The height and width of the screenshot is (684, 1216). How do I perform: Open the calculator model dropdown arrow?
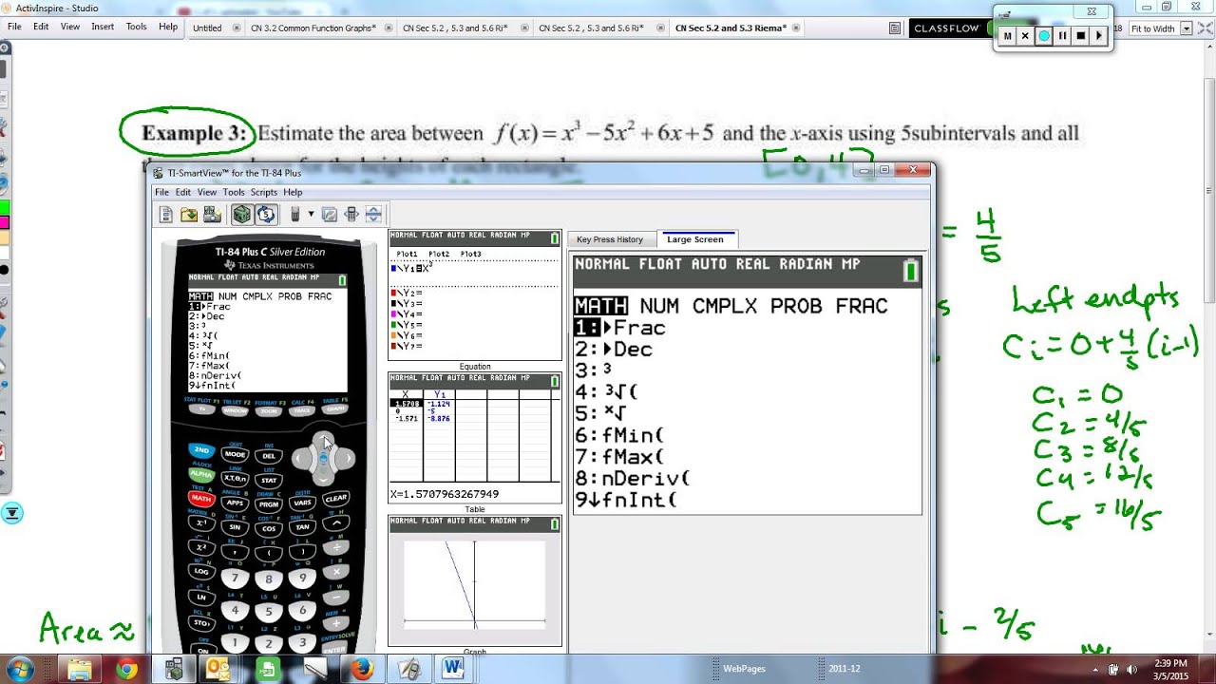point(311,215)
